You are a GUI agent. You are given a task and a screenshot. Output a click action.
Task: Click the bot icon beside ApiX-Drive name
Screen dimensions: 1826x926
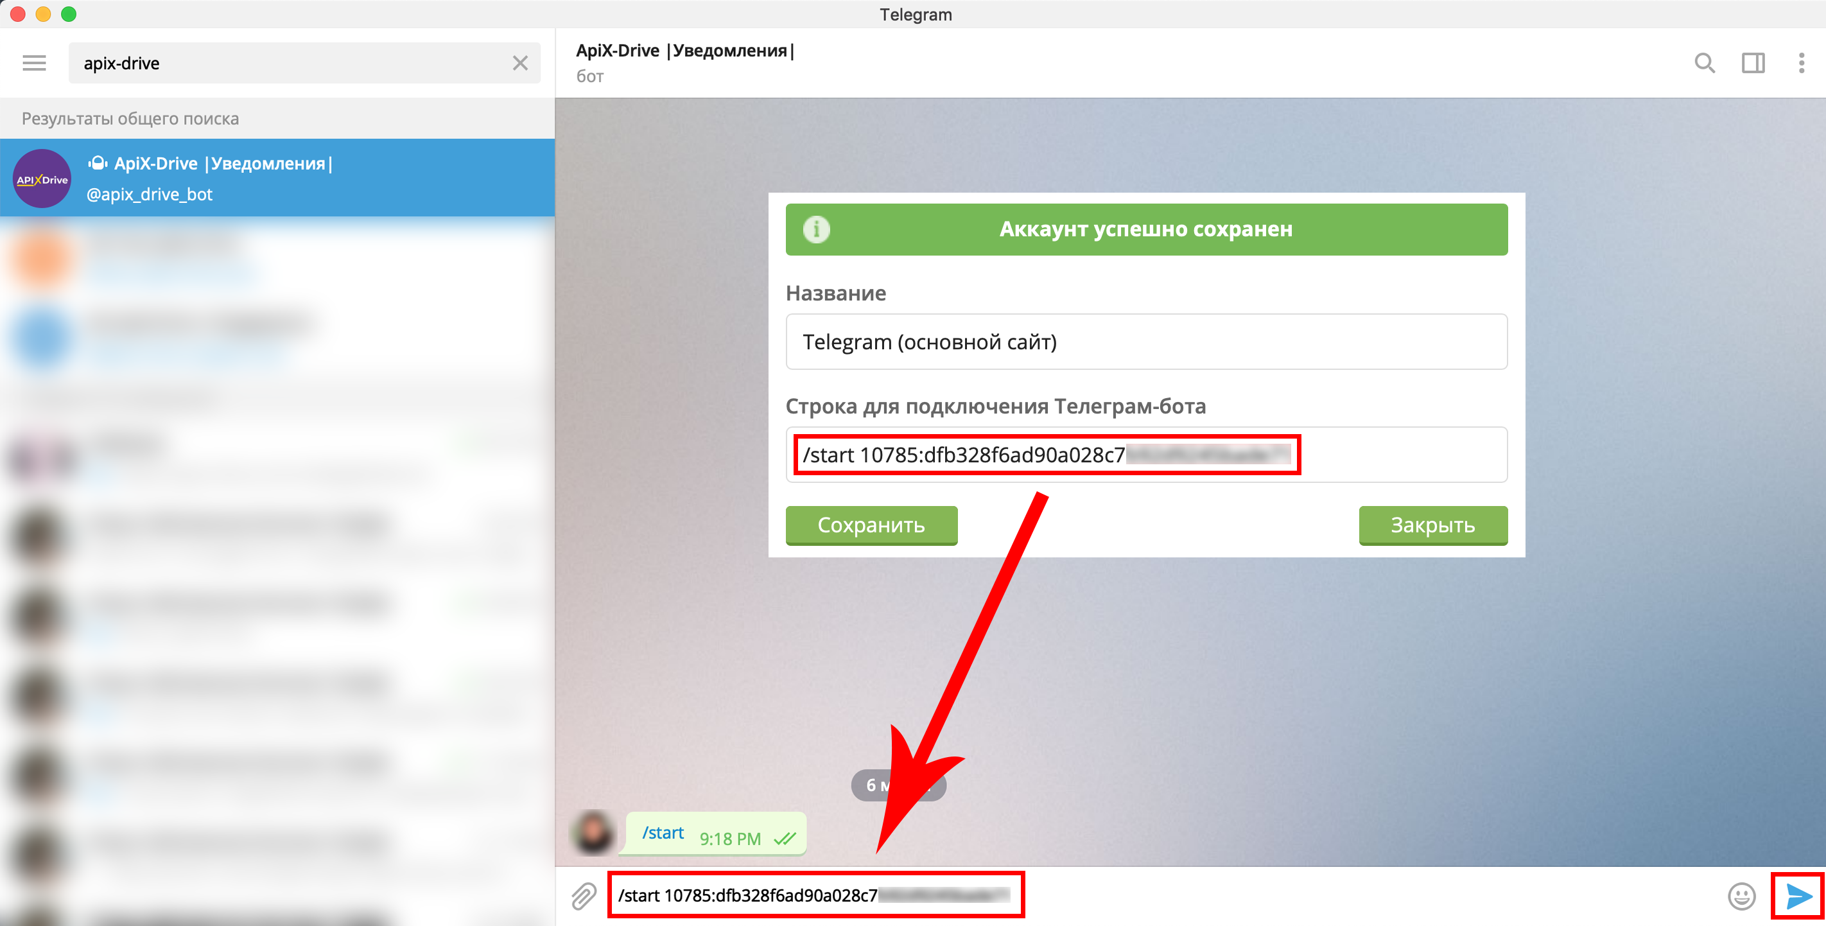(x=98, y=163)
